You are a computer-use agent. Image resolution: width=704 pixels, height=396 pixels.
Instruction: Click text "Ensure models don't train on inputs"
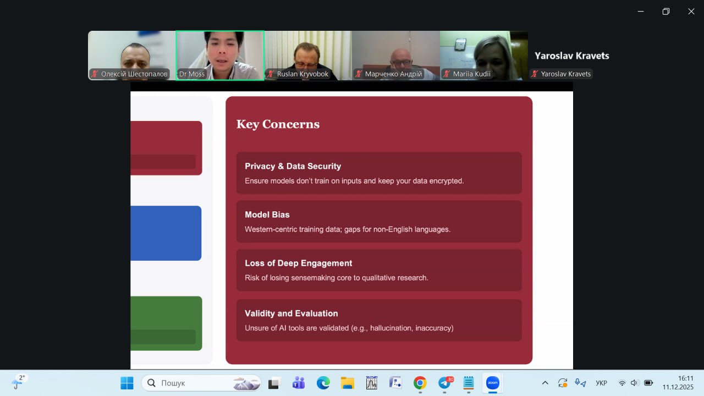(x=305, y=180)
